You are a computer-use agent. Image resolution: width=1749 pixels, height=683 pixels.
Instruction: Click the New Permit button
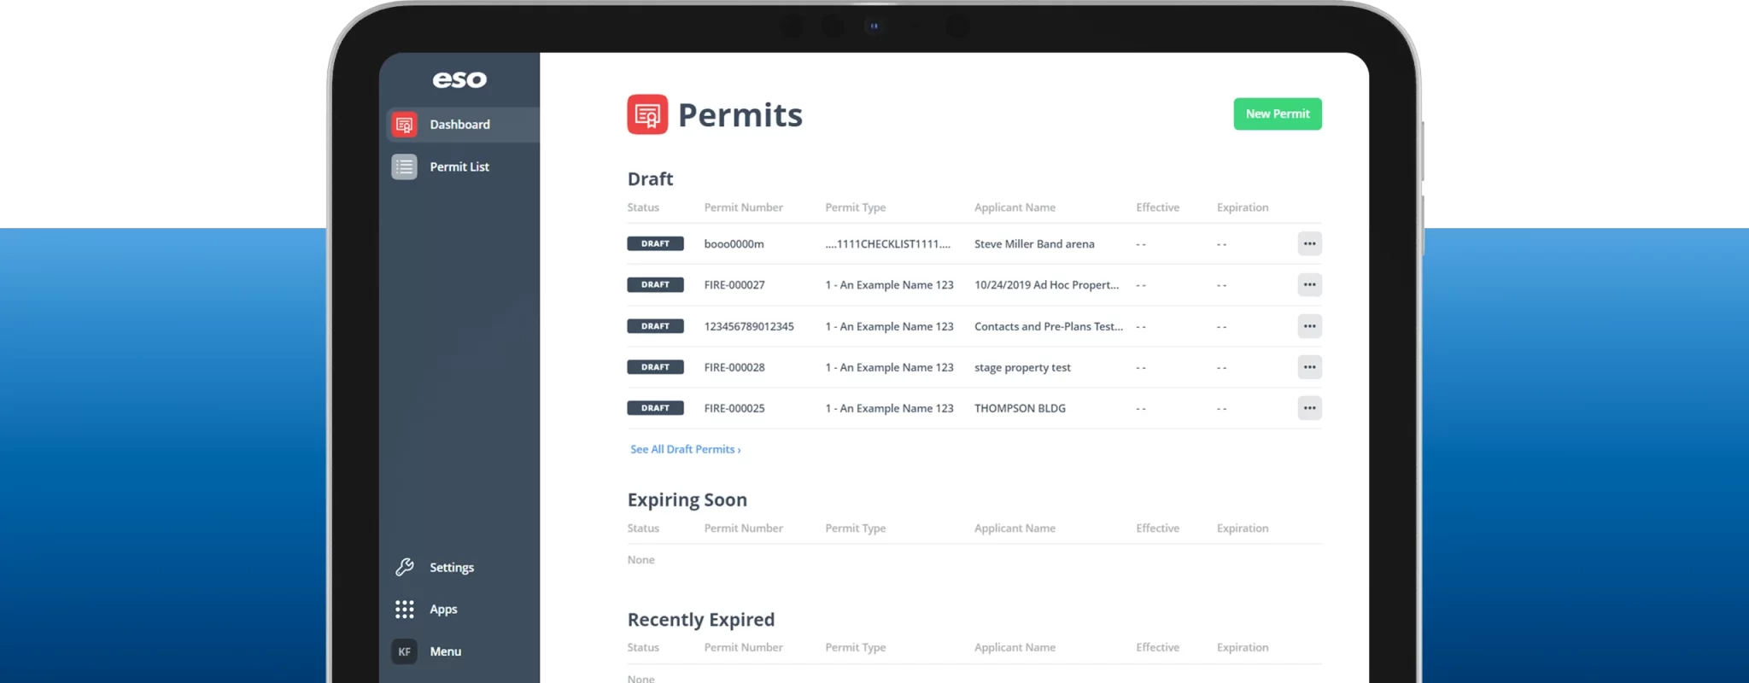pos(1278,114)
